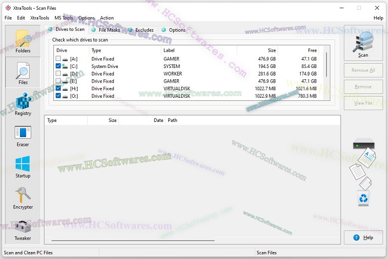Click the Remove button
Image resolution: width=388 pixels, height=259 pixels.
pos(363,87)
